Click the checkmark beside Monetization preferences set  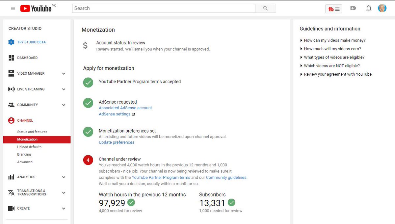tap(88, 132)
